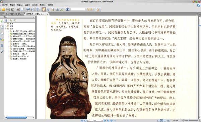This screenshot has height=122, width=201.
Task: Select the highlighter pencil tool
Action: 62,9
